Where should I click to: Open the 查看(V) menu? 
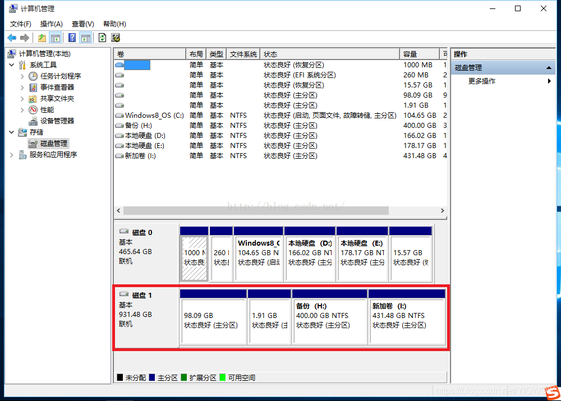[82, 24]
